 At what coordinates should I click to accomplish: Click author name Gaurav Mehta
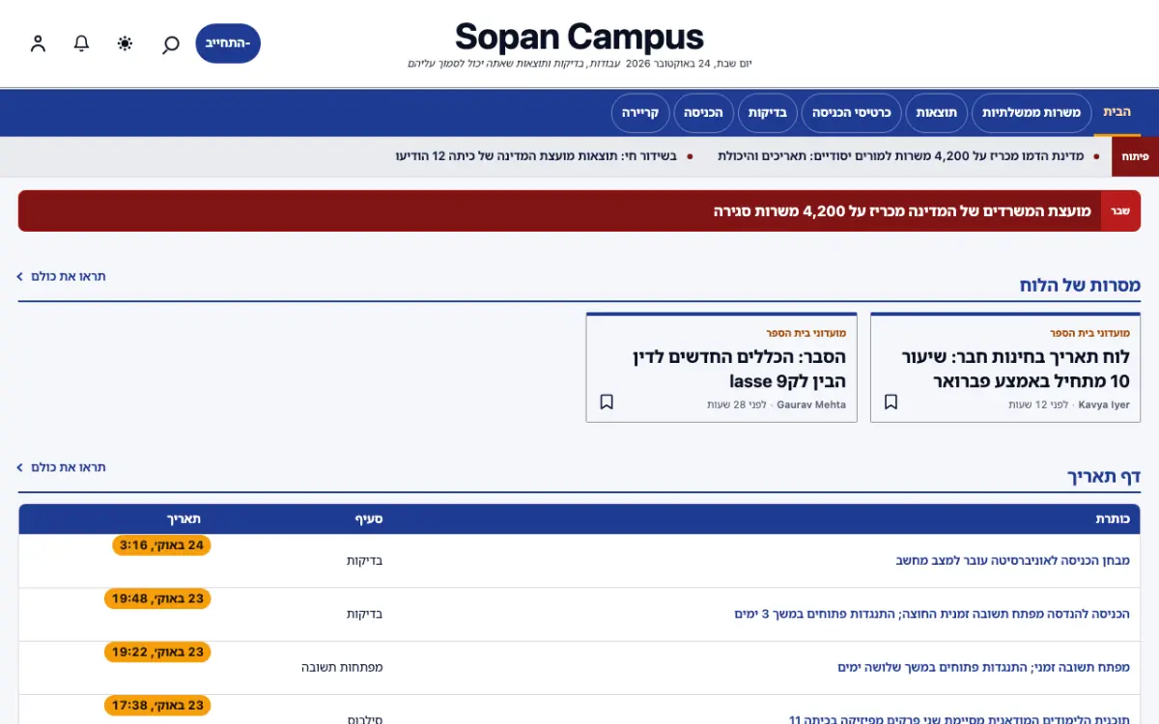coord(811,404)
